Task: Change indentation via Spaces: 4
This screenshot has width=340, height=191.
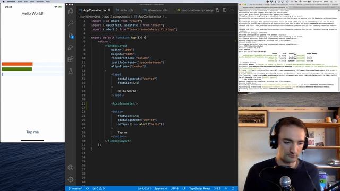Action: coord(160,189)
